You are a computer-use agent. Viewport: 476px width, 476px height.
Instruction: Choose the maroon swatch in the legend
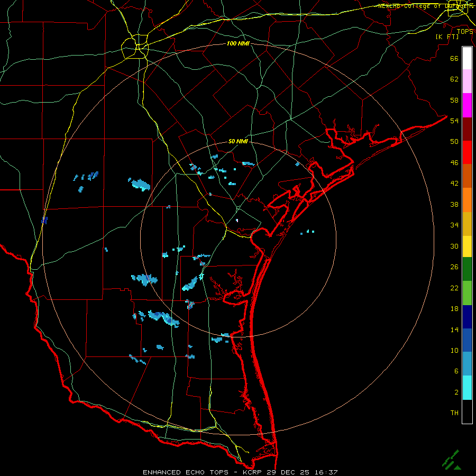[467, 129]
